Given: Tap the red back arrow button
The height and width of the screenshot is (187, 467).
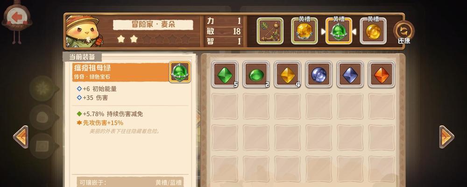Looking at the screenshot, I should 17,18.
